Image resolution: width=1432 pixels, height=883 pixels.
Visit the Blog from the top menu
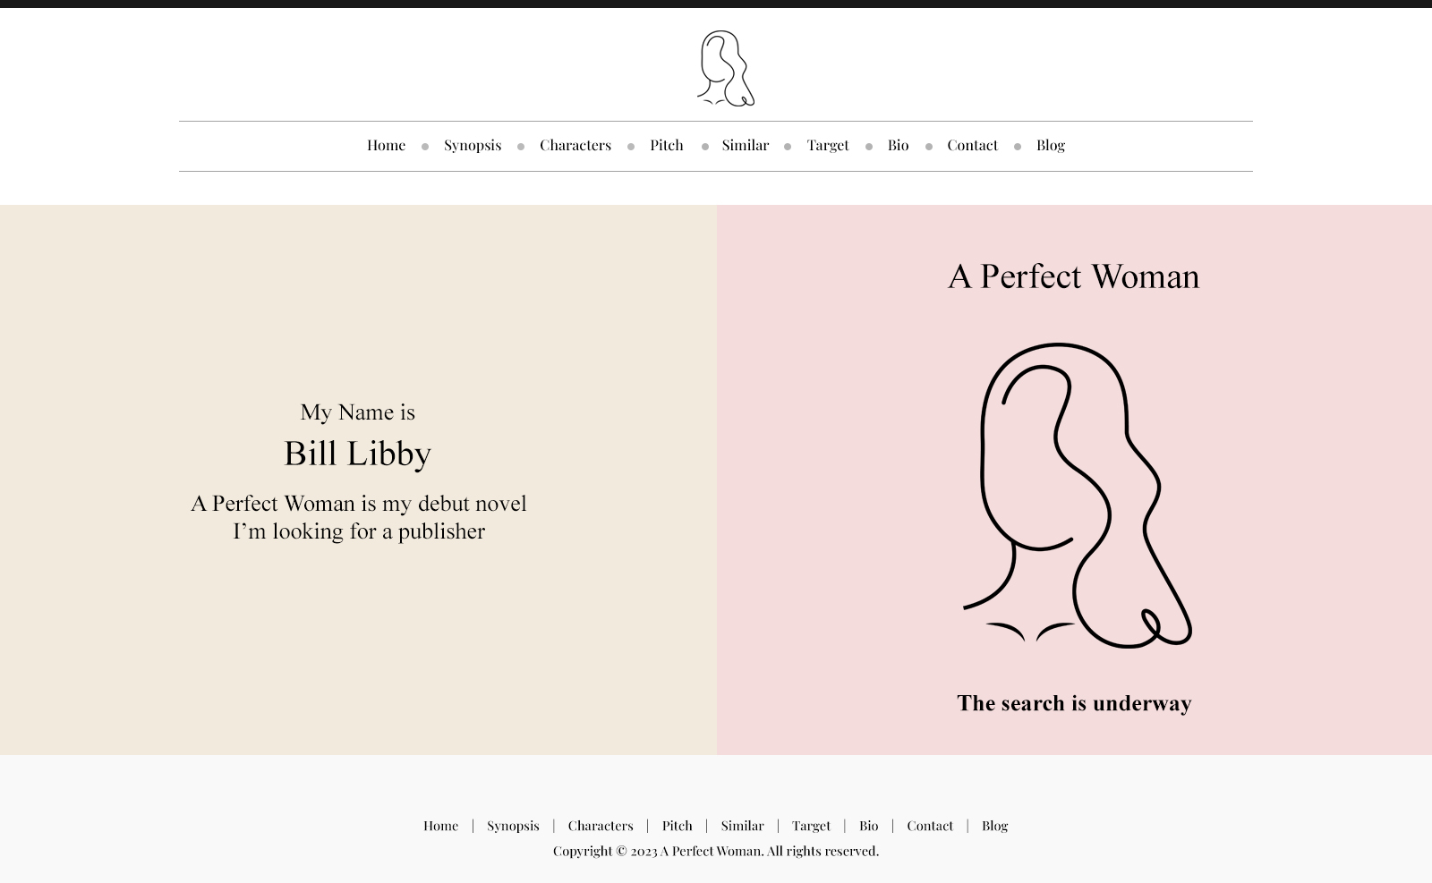[1050, 145]
